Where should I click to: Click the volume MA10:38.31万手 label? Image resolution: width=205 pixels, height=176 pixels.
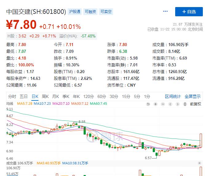(75, 163)
